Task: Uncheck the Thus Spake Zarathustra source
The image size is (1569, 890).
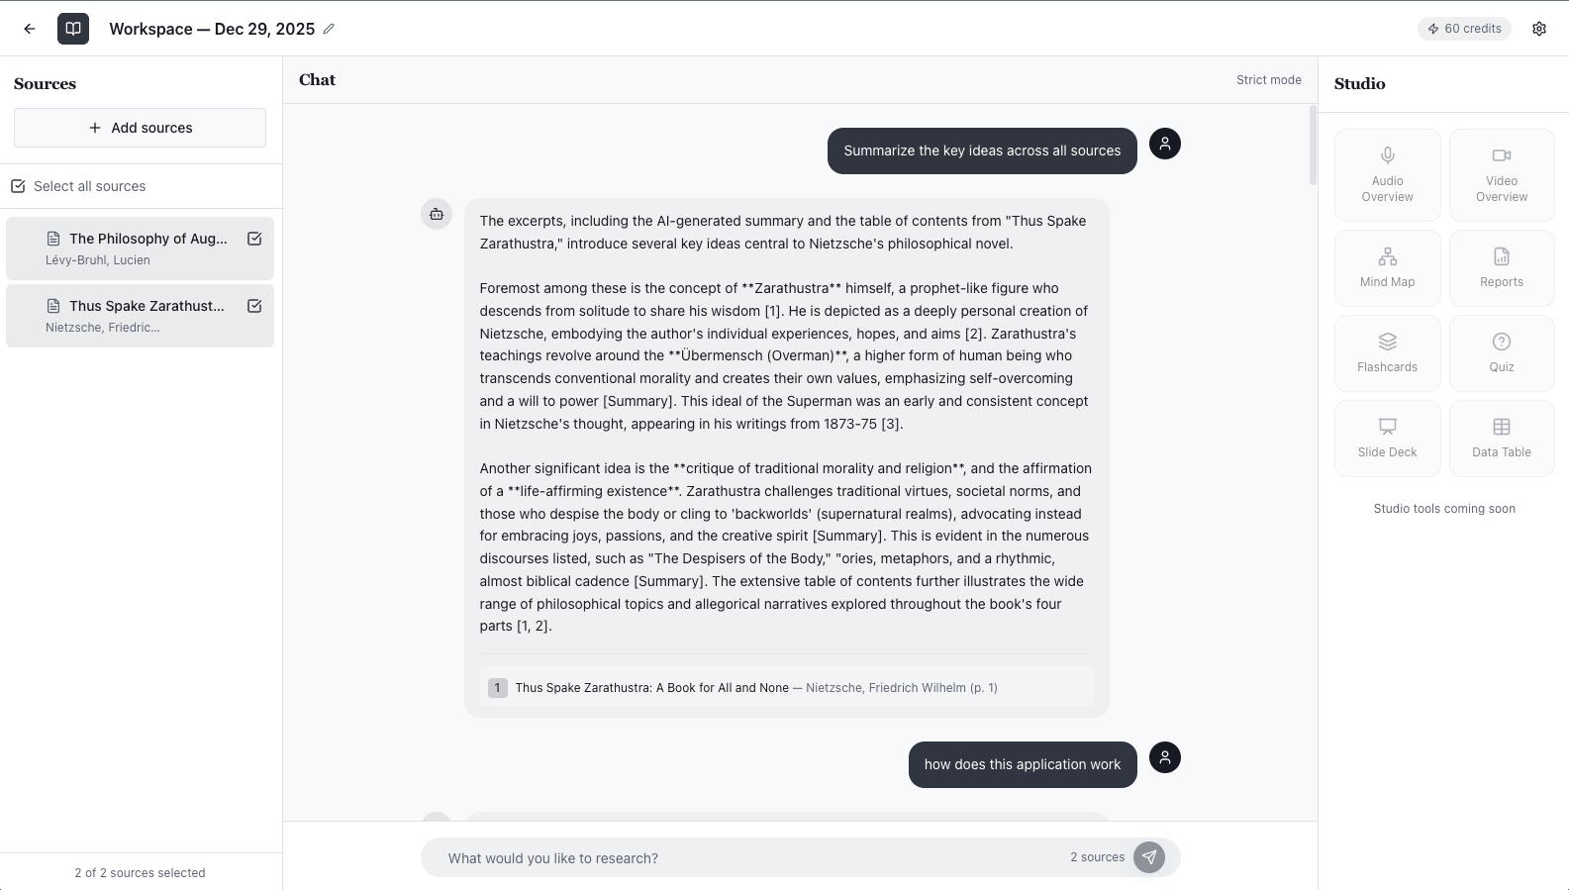Action: (254, 306)
